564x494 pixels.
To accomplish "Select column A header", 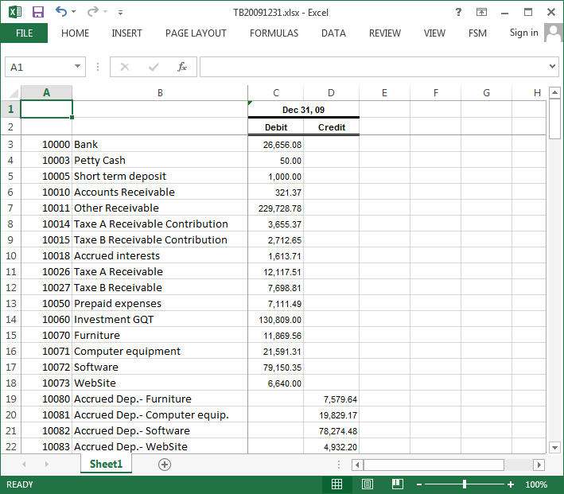I will pyautogui.click(x=46, y=93).
